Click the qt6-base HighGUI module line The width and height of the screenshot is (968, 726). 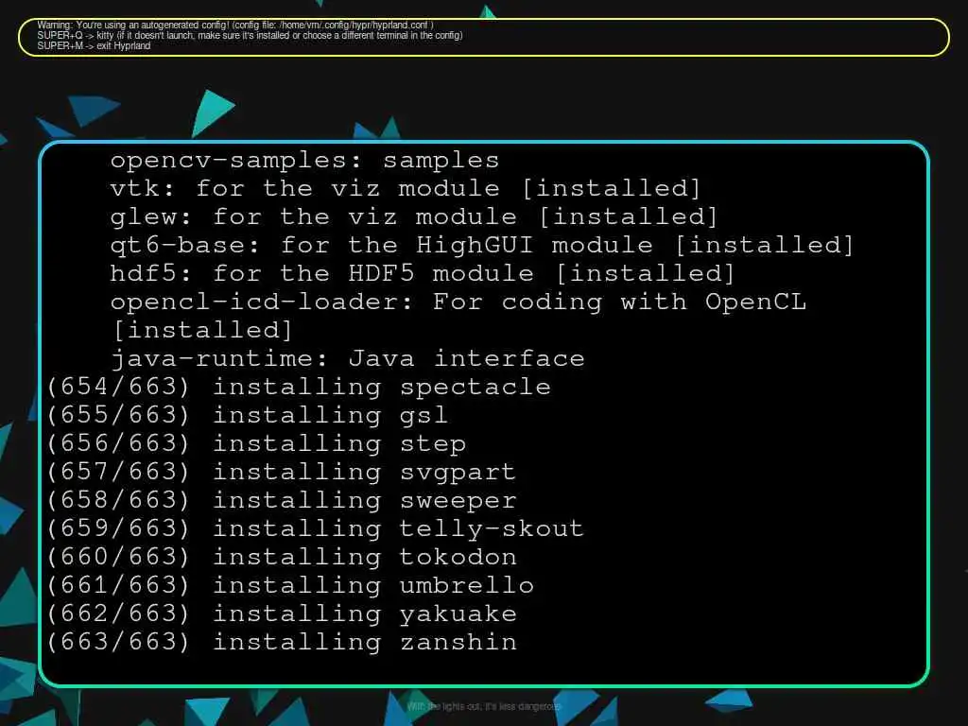[482, 246]
